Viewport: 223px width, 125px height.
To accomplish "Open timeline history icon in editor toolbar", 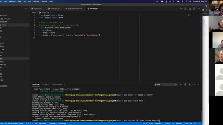I will click(185, 9).
